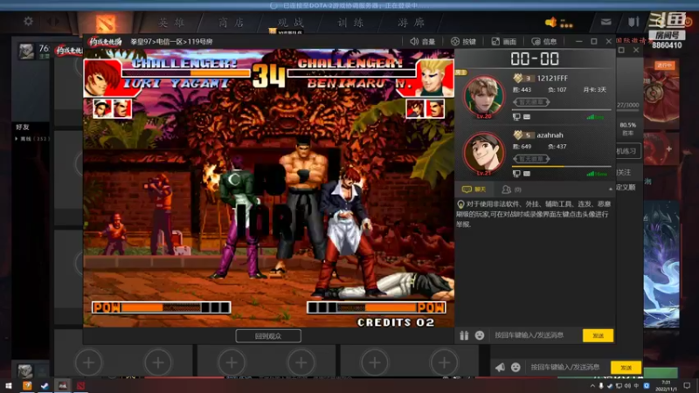Click player 12121FFF avatar

[484, 96]
